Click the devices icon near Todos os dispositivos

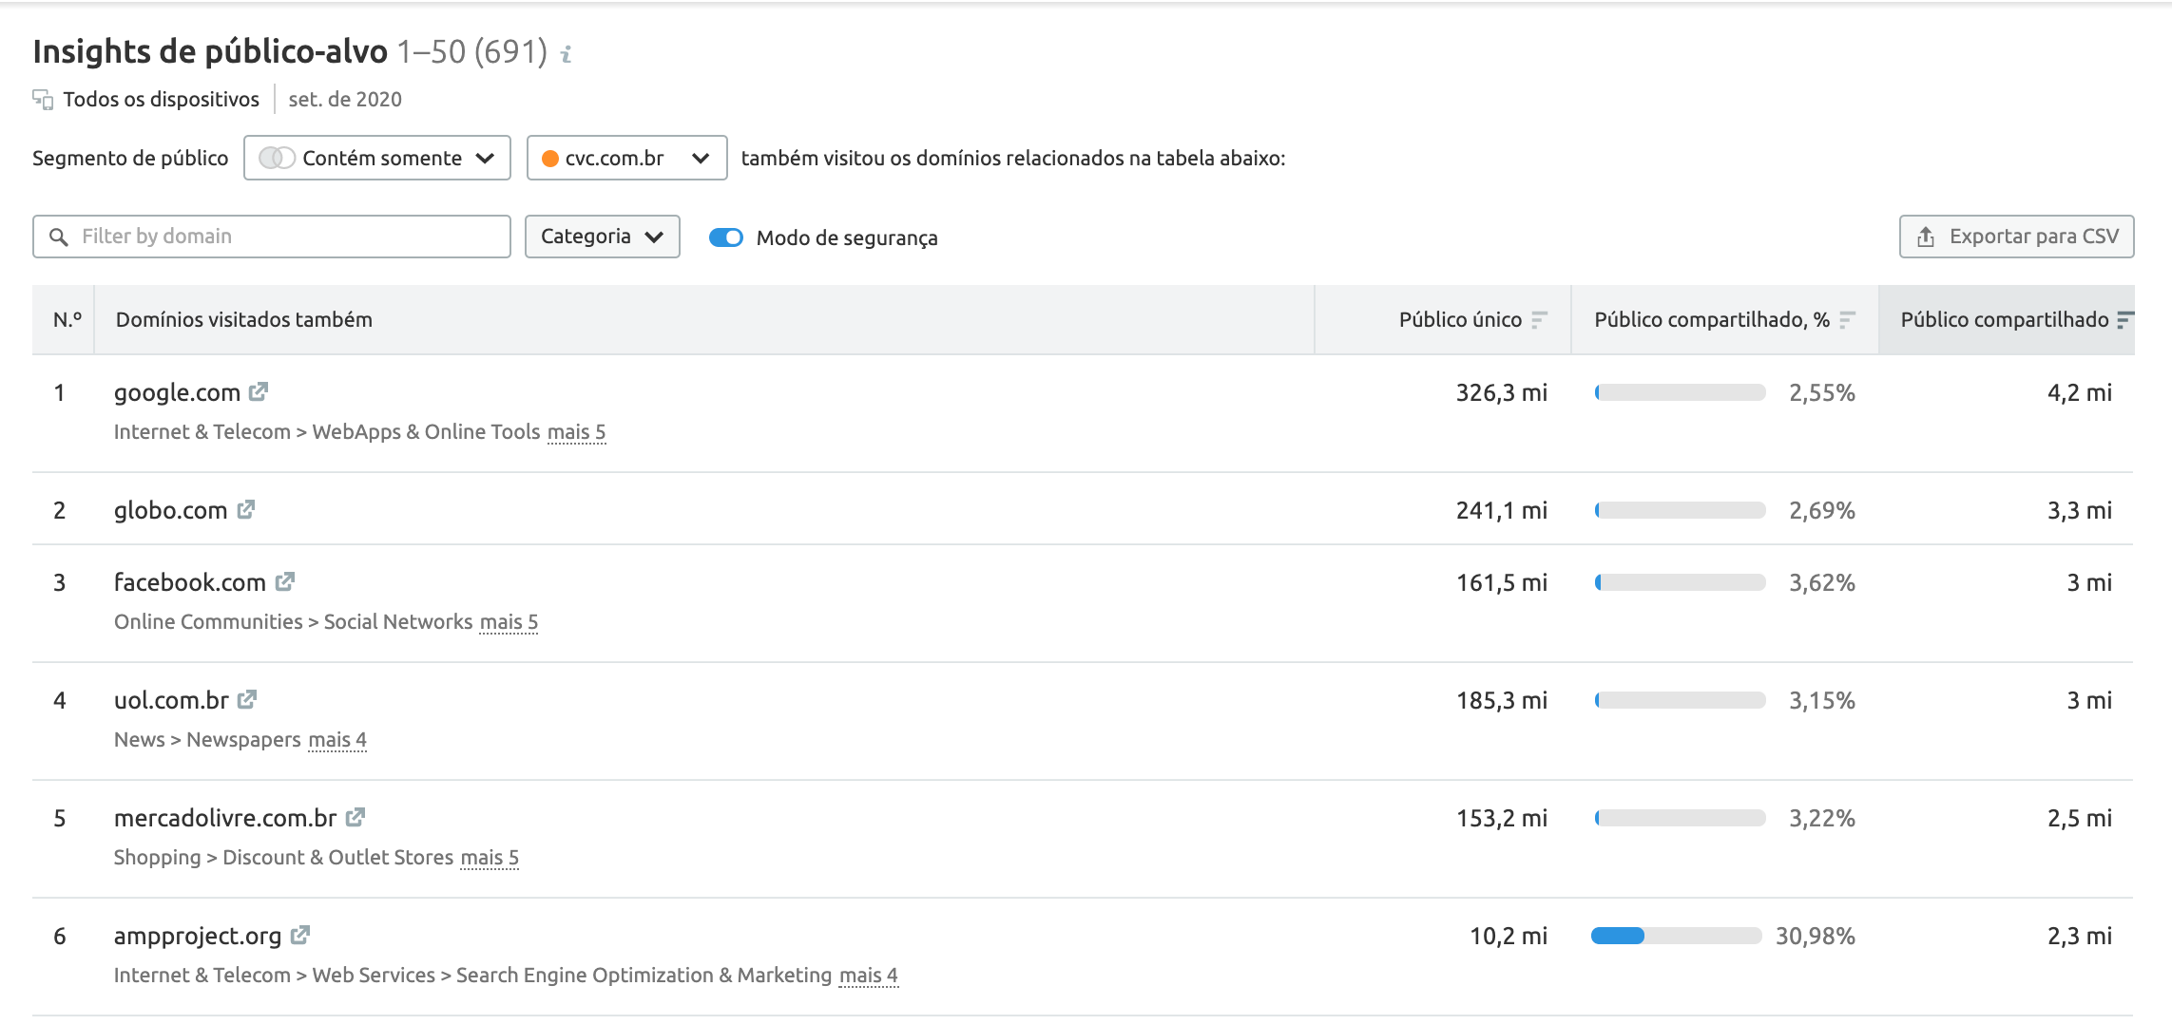(43, 99)
